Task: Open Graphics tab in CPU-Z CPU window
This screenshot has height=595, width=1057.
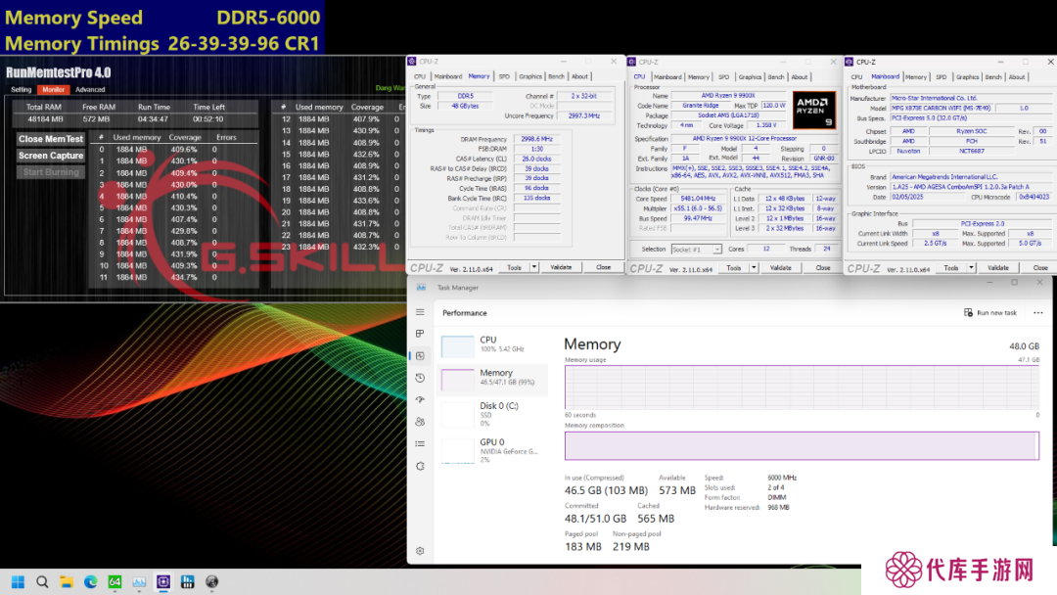Action: (750, 76)
